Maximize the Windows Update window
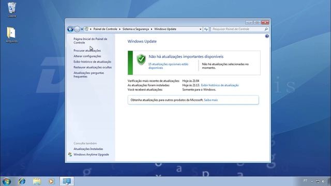331x186 pixels. 257,22
